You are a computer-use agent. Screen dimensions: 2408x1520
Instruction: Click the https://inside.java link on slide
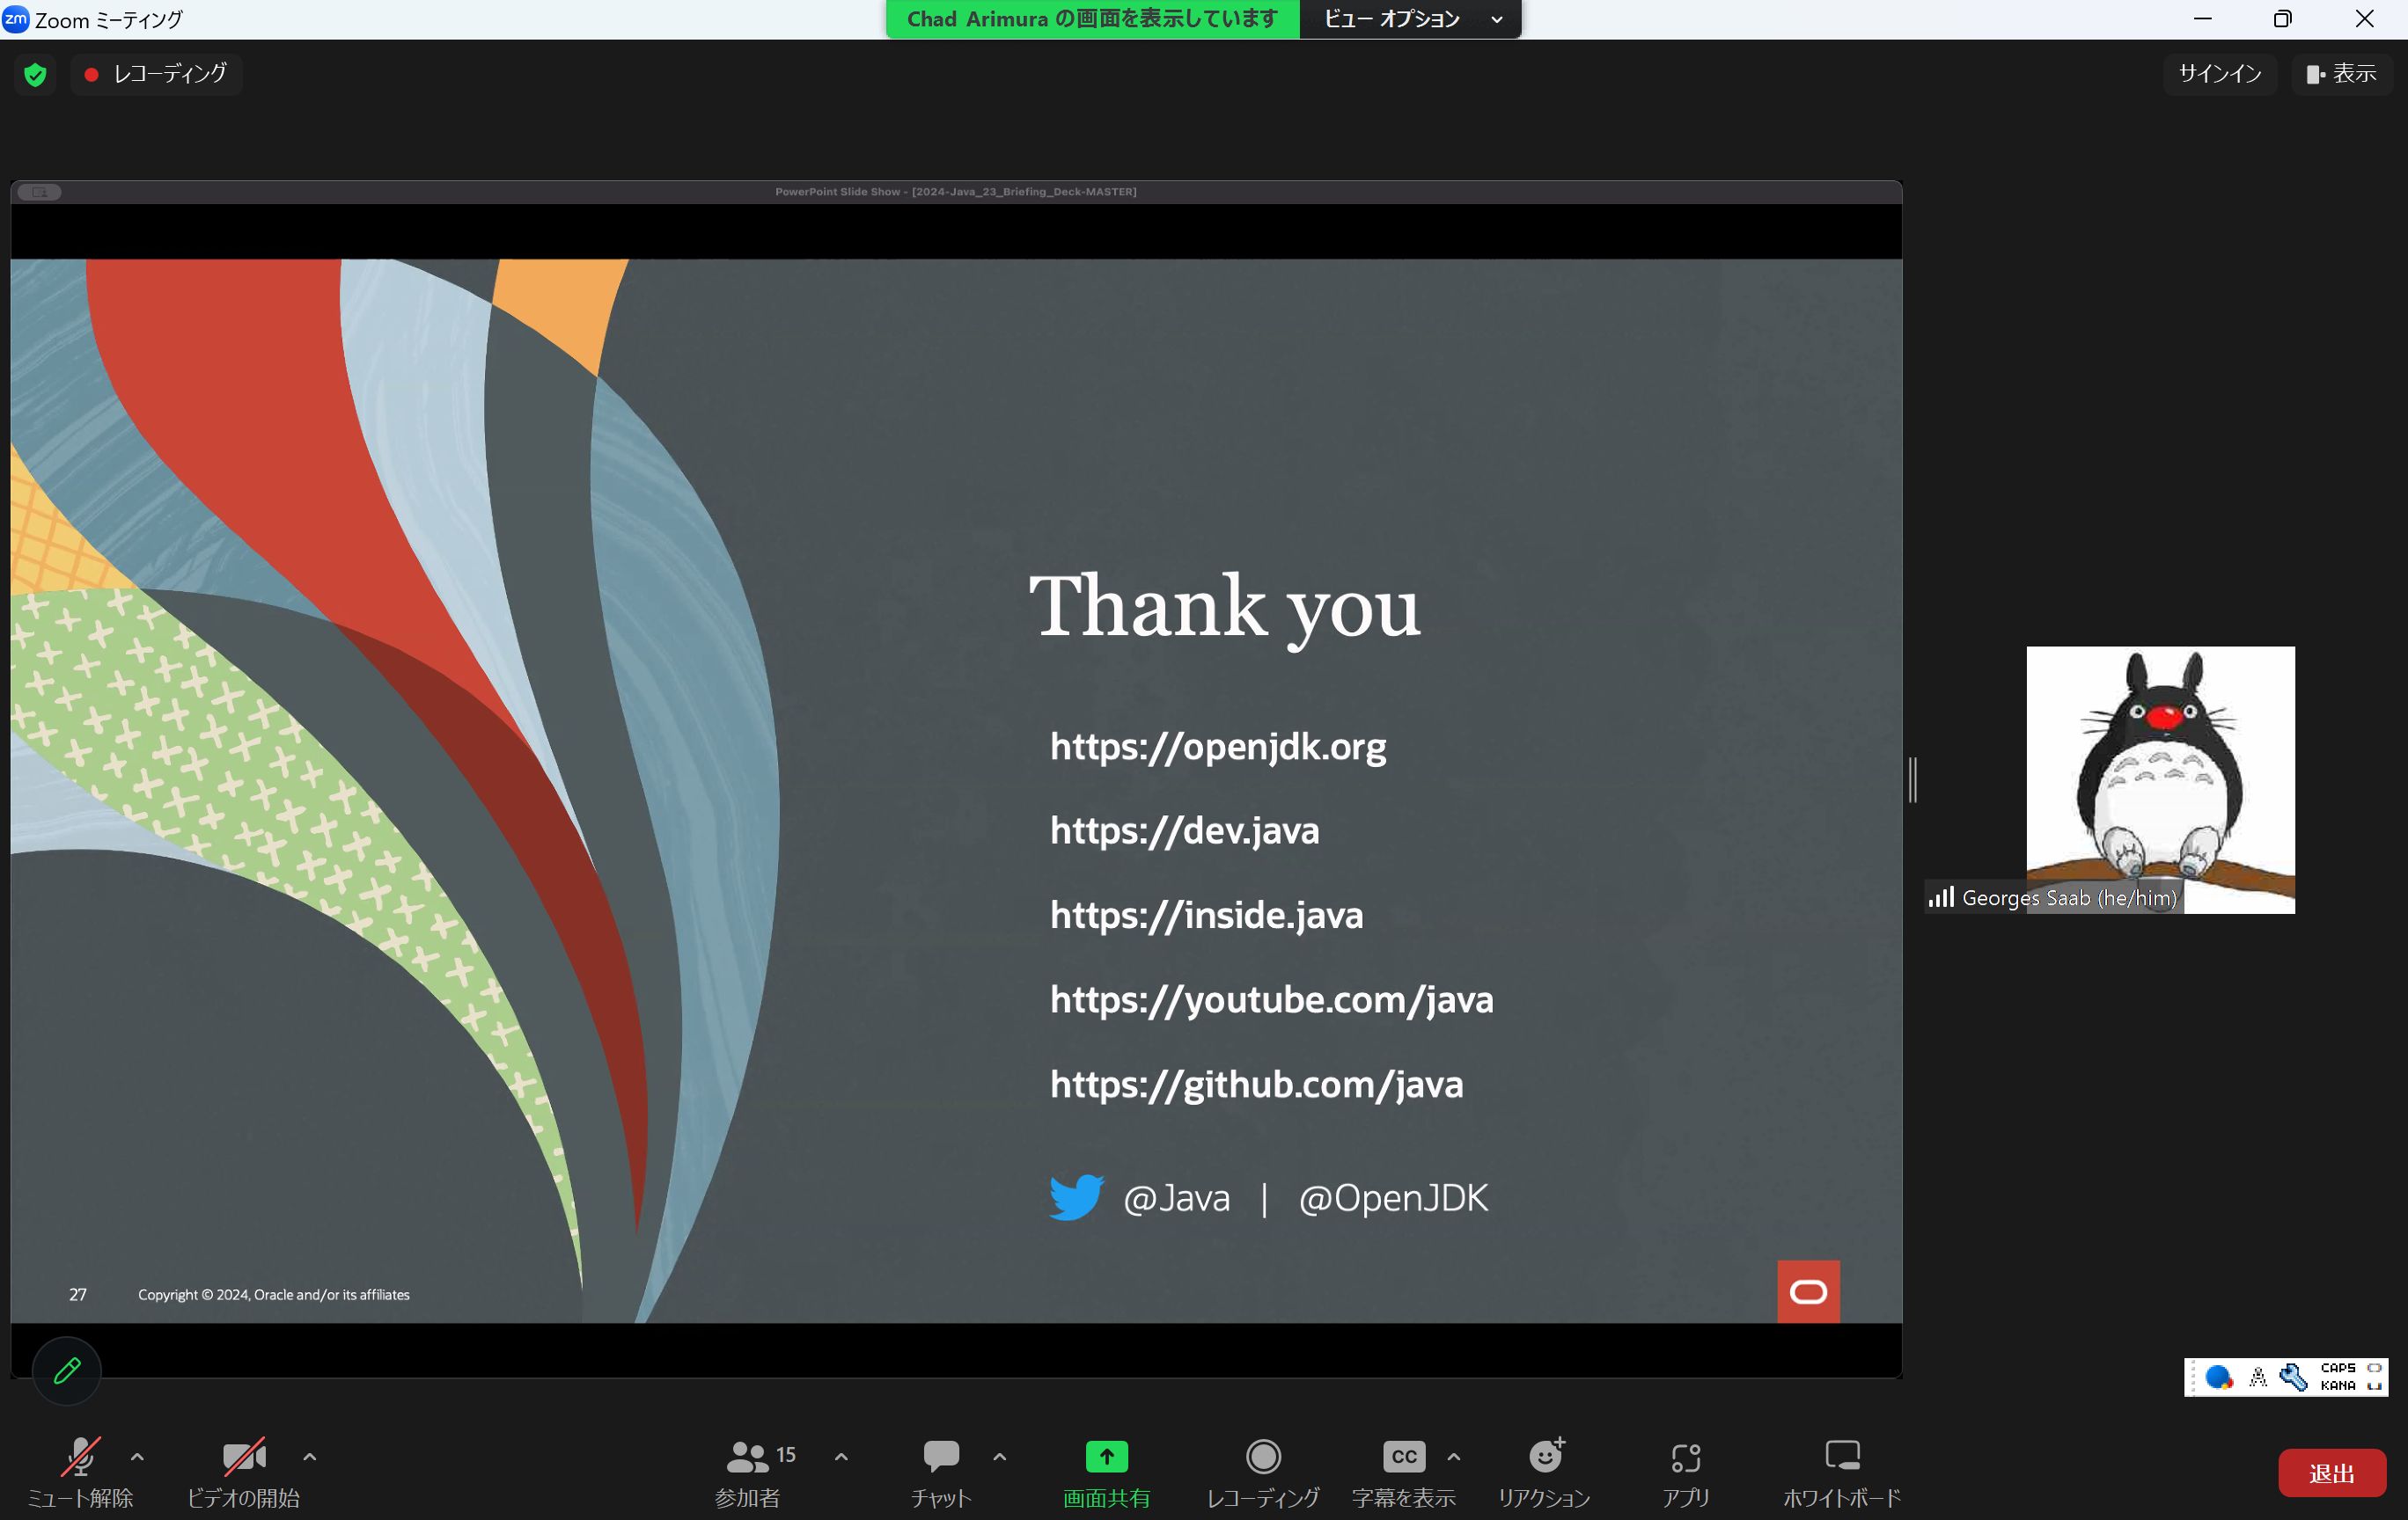[x=1206, y=916]
